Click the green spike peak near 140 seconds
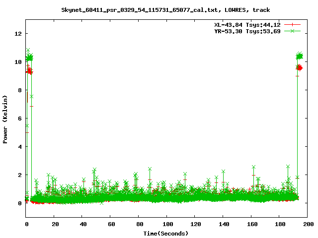Image resolution: width=318 pixels, height=238 pixels. (223, 172)
